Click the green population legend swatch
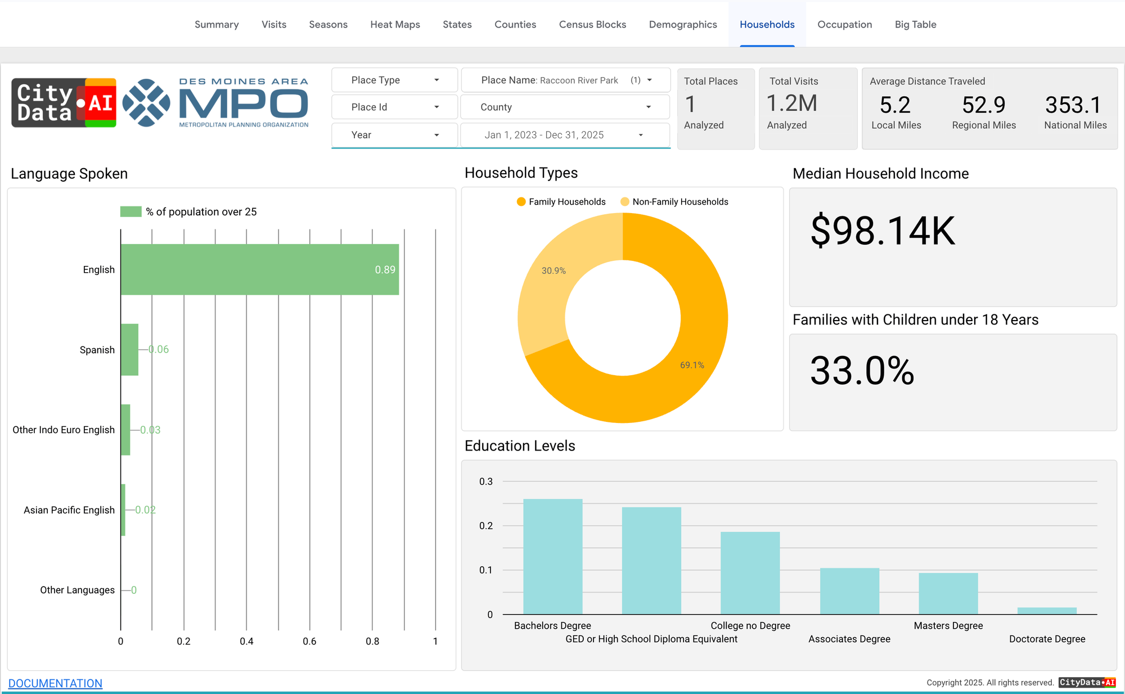 point(130,212)
